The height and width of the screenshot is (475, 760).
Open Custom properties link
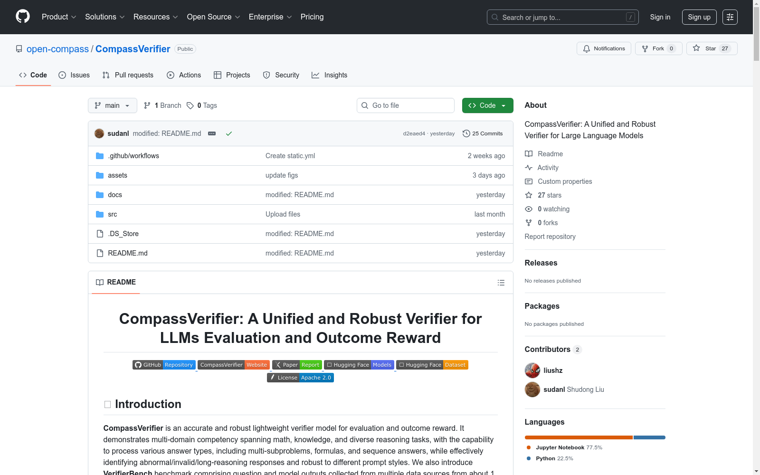click(559, 181)
